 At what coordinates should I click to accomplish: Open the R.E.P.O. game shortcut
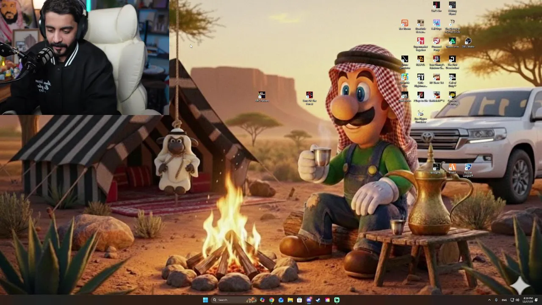point(420,61)
